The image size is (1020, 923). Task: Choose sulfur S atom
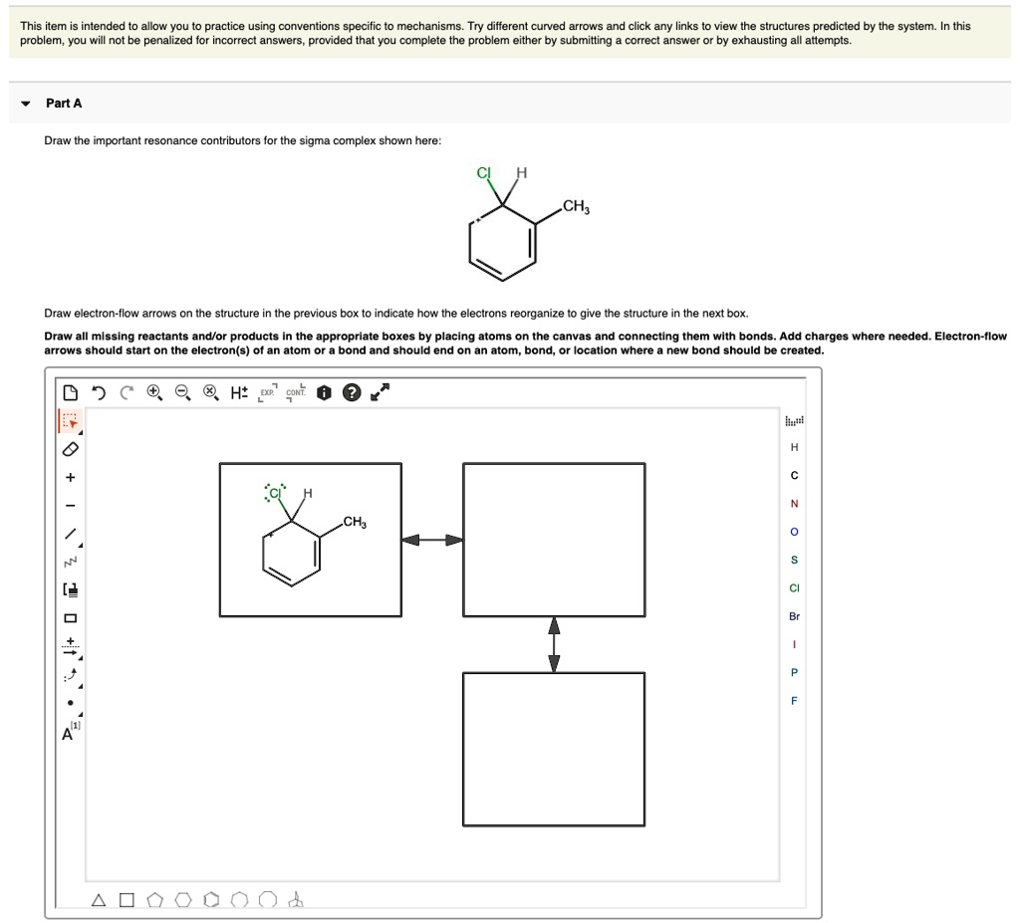click(794, 560)
